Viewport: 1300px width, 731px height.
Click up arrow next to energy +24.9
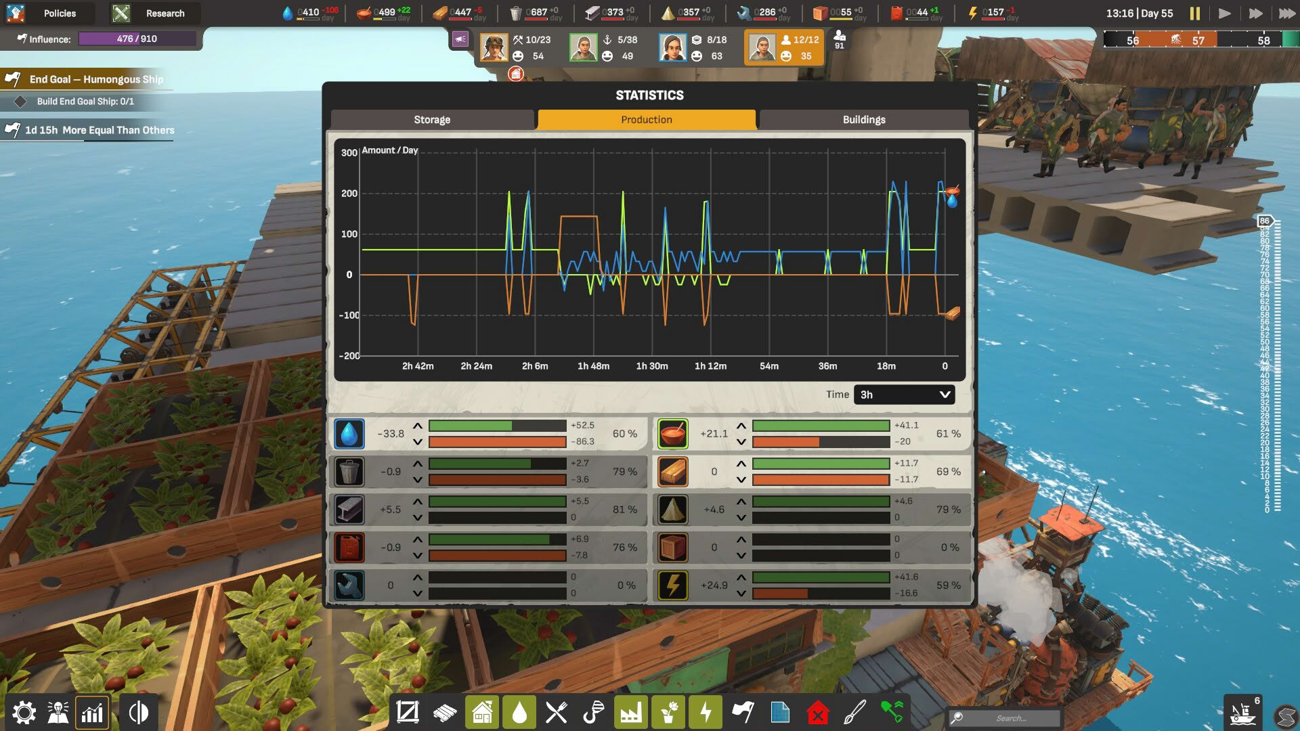pos(741,577)
